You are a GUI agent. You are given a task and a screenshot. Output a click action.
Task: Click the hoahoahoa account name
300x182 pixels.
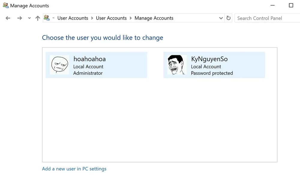89,59
